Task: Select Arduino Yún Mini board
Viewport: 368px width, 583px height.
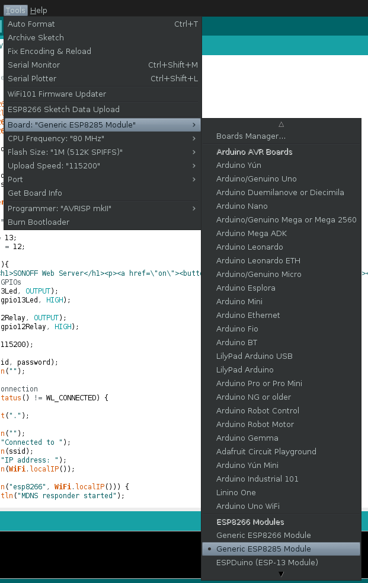Action: (281, 465)
